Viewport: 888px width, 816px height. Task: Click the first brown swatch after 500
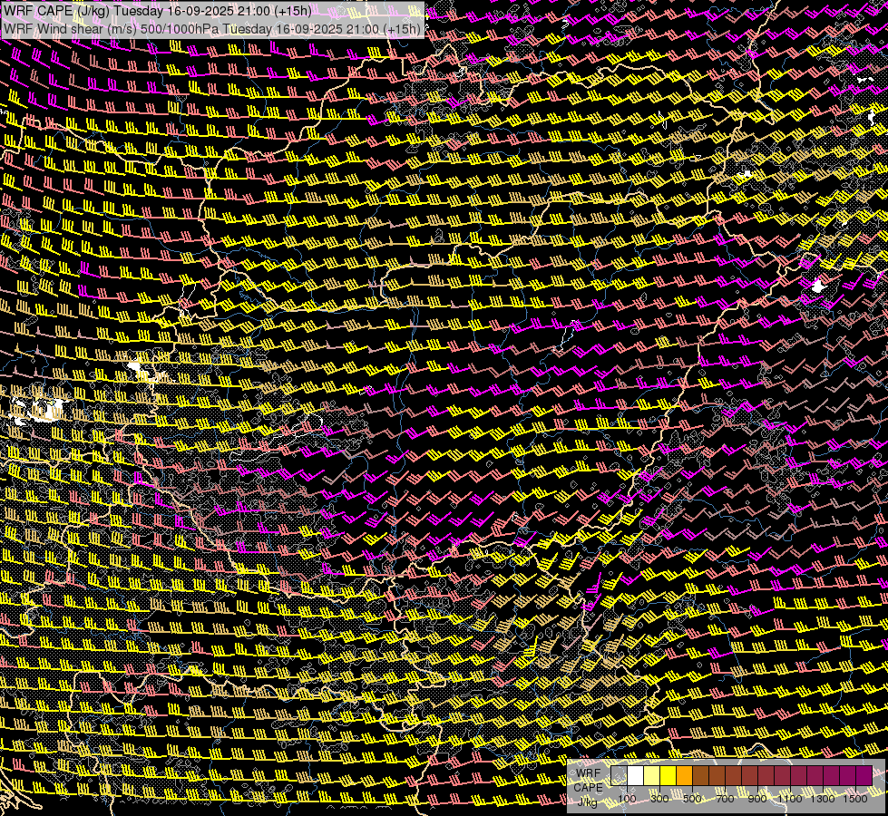point(700,775)
